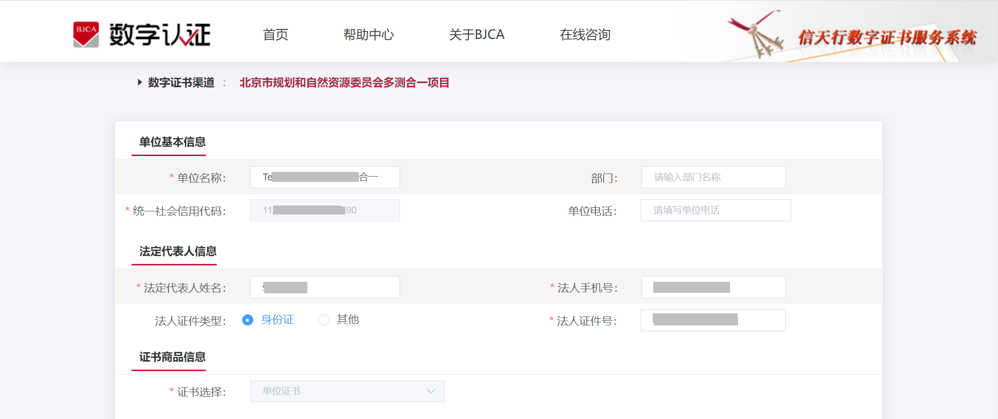Viewport: 998px width, 419px height.
Task: Click the 单位电话 input box
Action: click(715, 210)
